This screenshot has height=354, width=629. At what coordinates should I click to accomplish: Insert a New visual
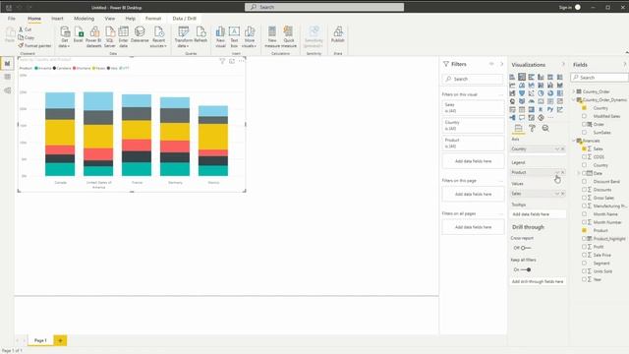pyautogui.click(x=220, y=37)
